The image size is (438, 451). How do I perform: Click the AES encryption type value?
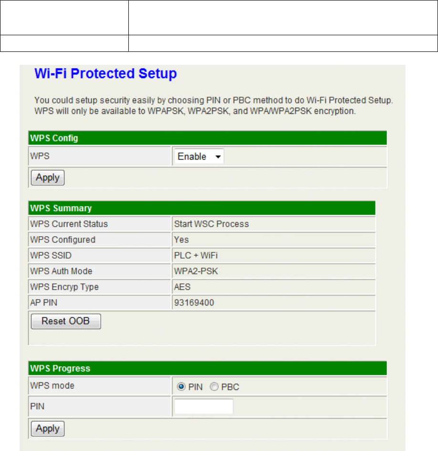coord(182,287)
